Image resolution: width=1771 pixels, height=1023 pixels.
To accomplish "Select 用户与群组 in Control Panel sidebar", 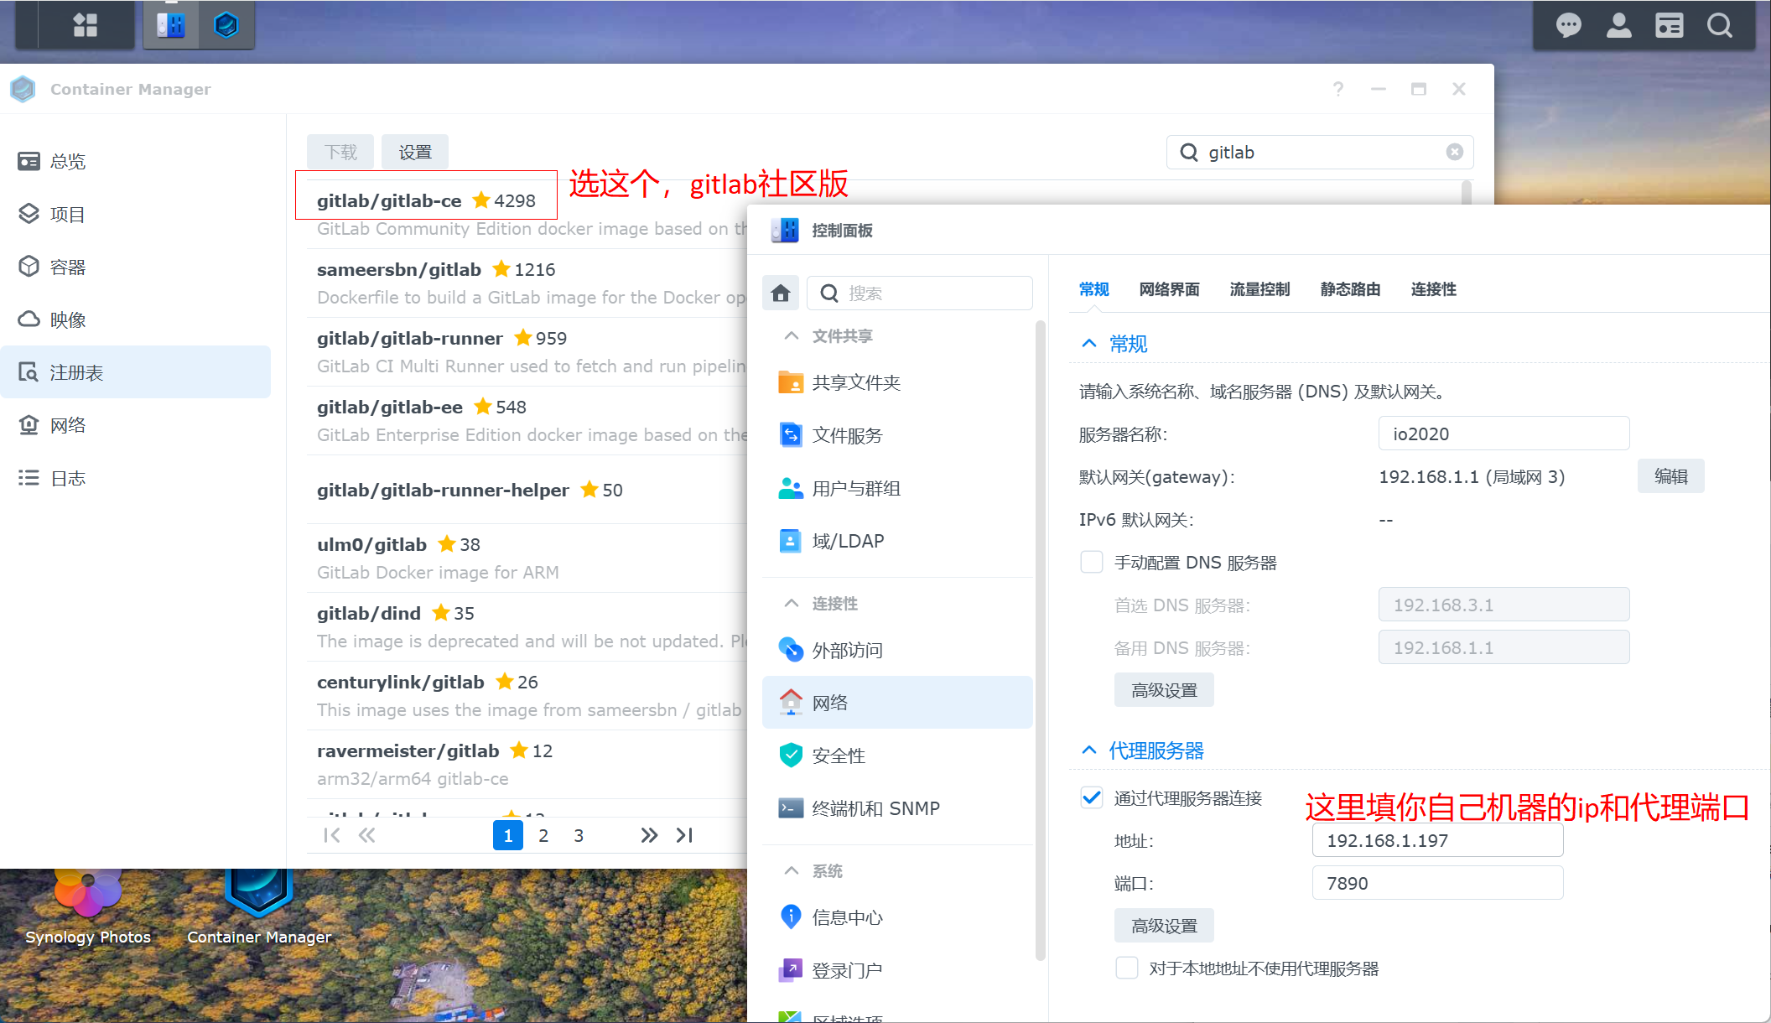I will tap(857, 488).
